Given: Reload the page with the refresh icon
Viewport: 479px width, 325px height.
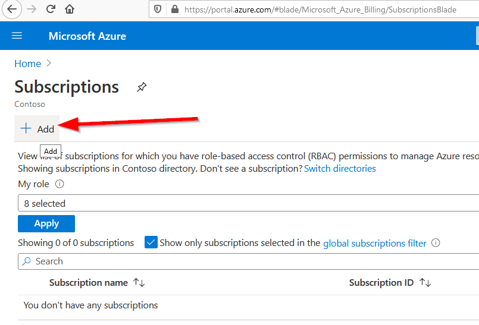Looking at the screenshot, I should pos(51,9).
